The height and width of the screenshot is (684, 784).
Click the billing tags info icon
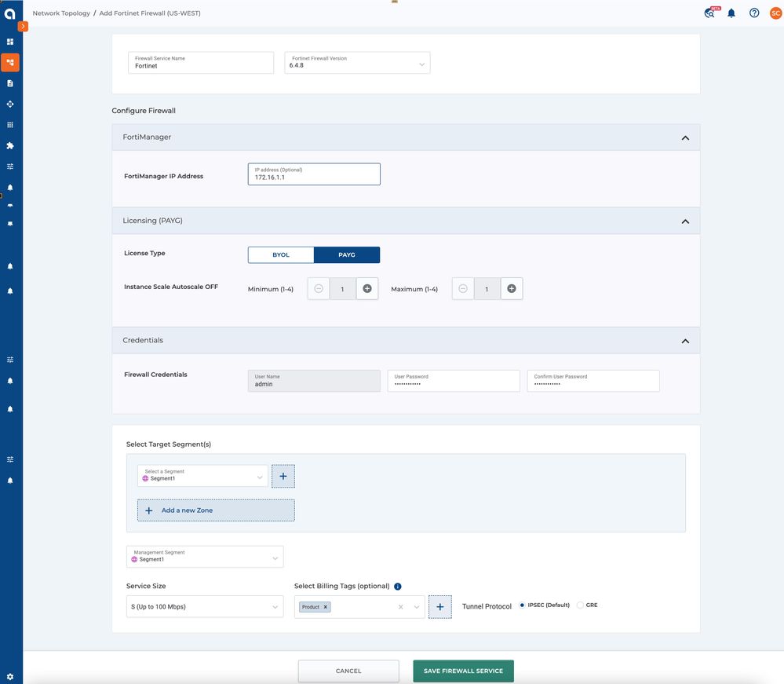398,587
